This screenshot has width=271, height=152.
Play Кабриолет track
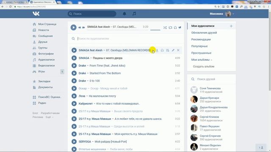[x=74, y=103]
